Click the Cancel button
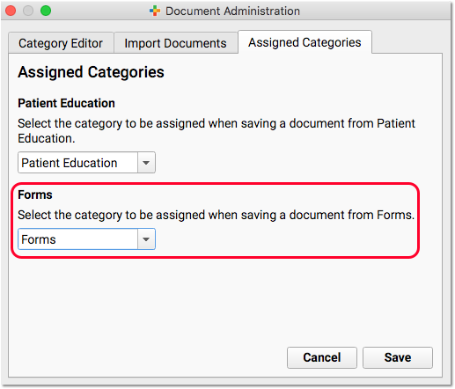 click(x=322, y=357)
